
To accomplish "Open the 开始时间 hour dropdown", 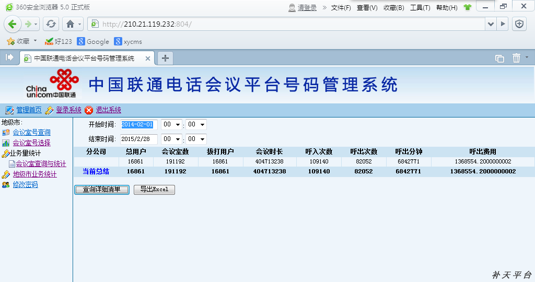I will click(x=171, y=124).
